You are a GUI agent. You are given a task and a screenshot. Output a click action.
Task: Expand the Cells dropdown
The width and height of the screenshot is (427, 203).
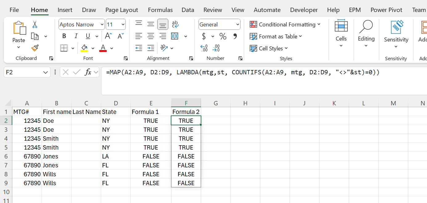(341, 46)
